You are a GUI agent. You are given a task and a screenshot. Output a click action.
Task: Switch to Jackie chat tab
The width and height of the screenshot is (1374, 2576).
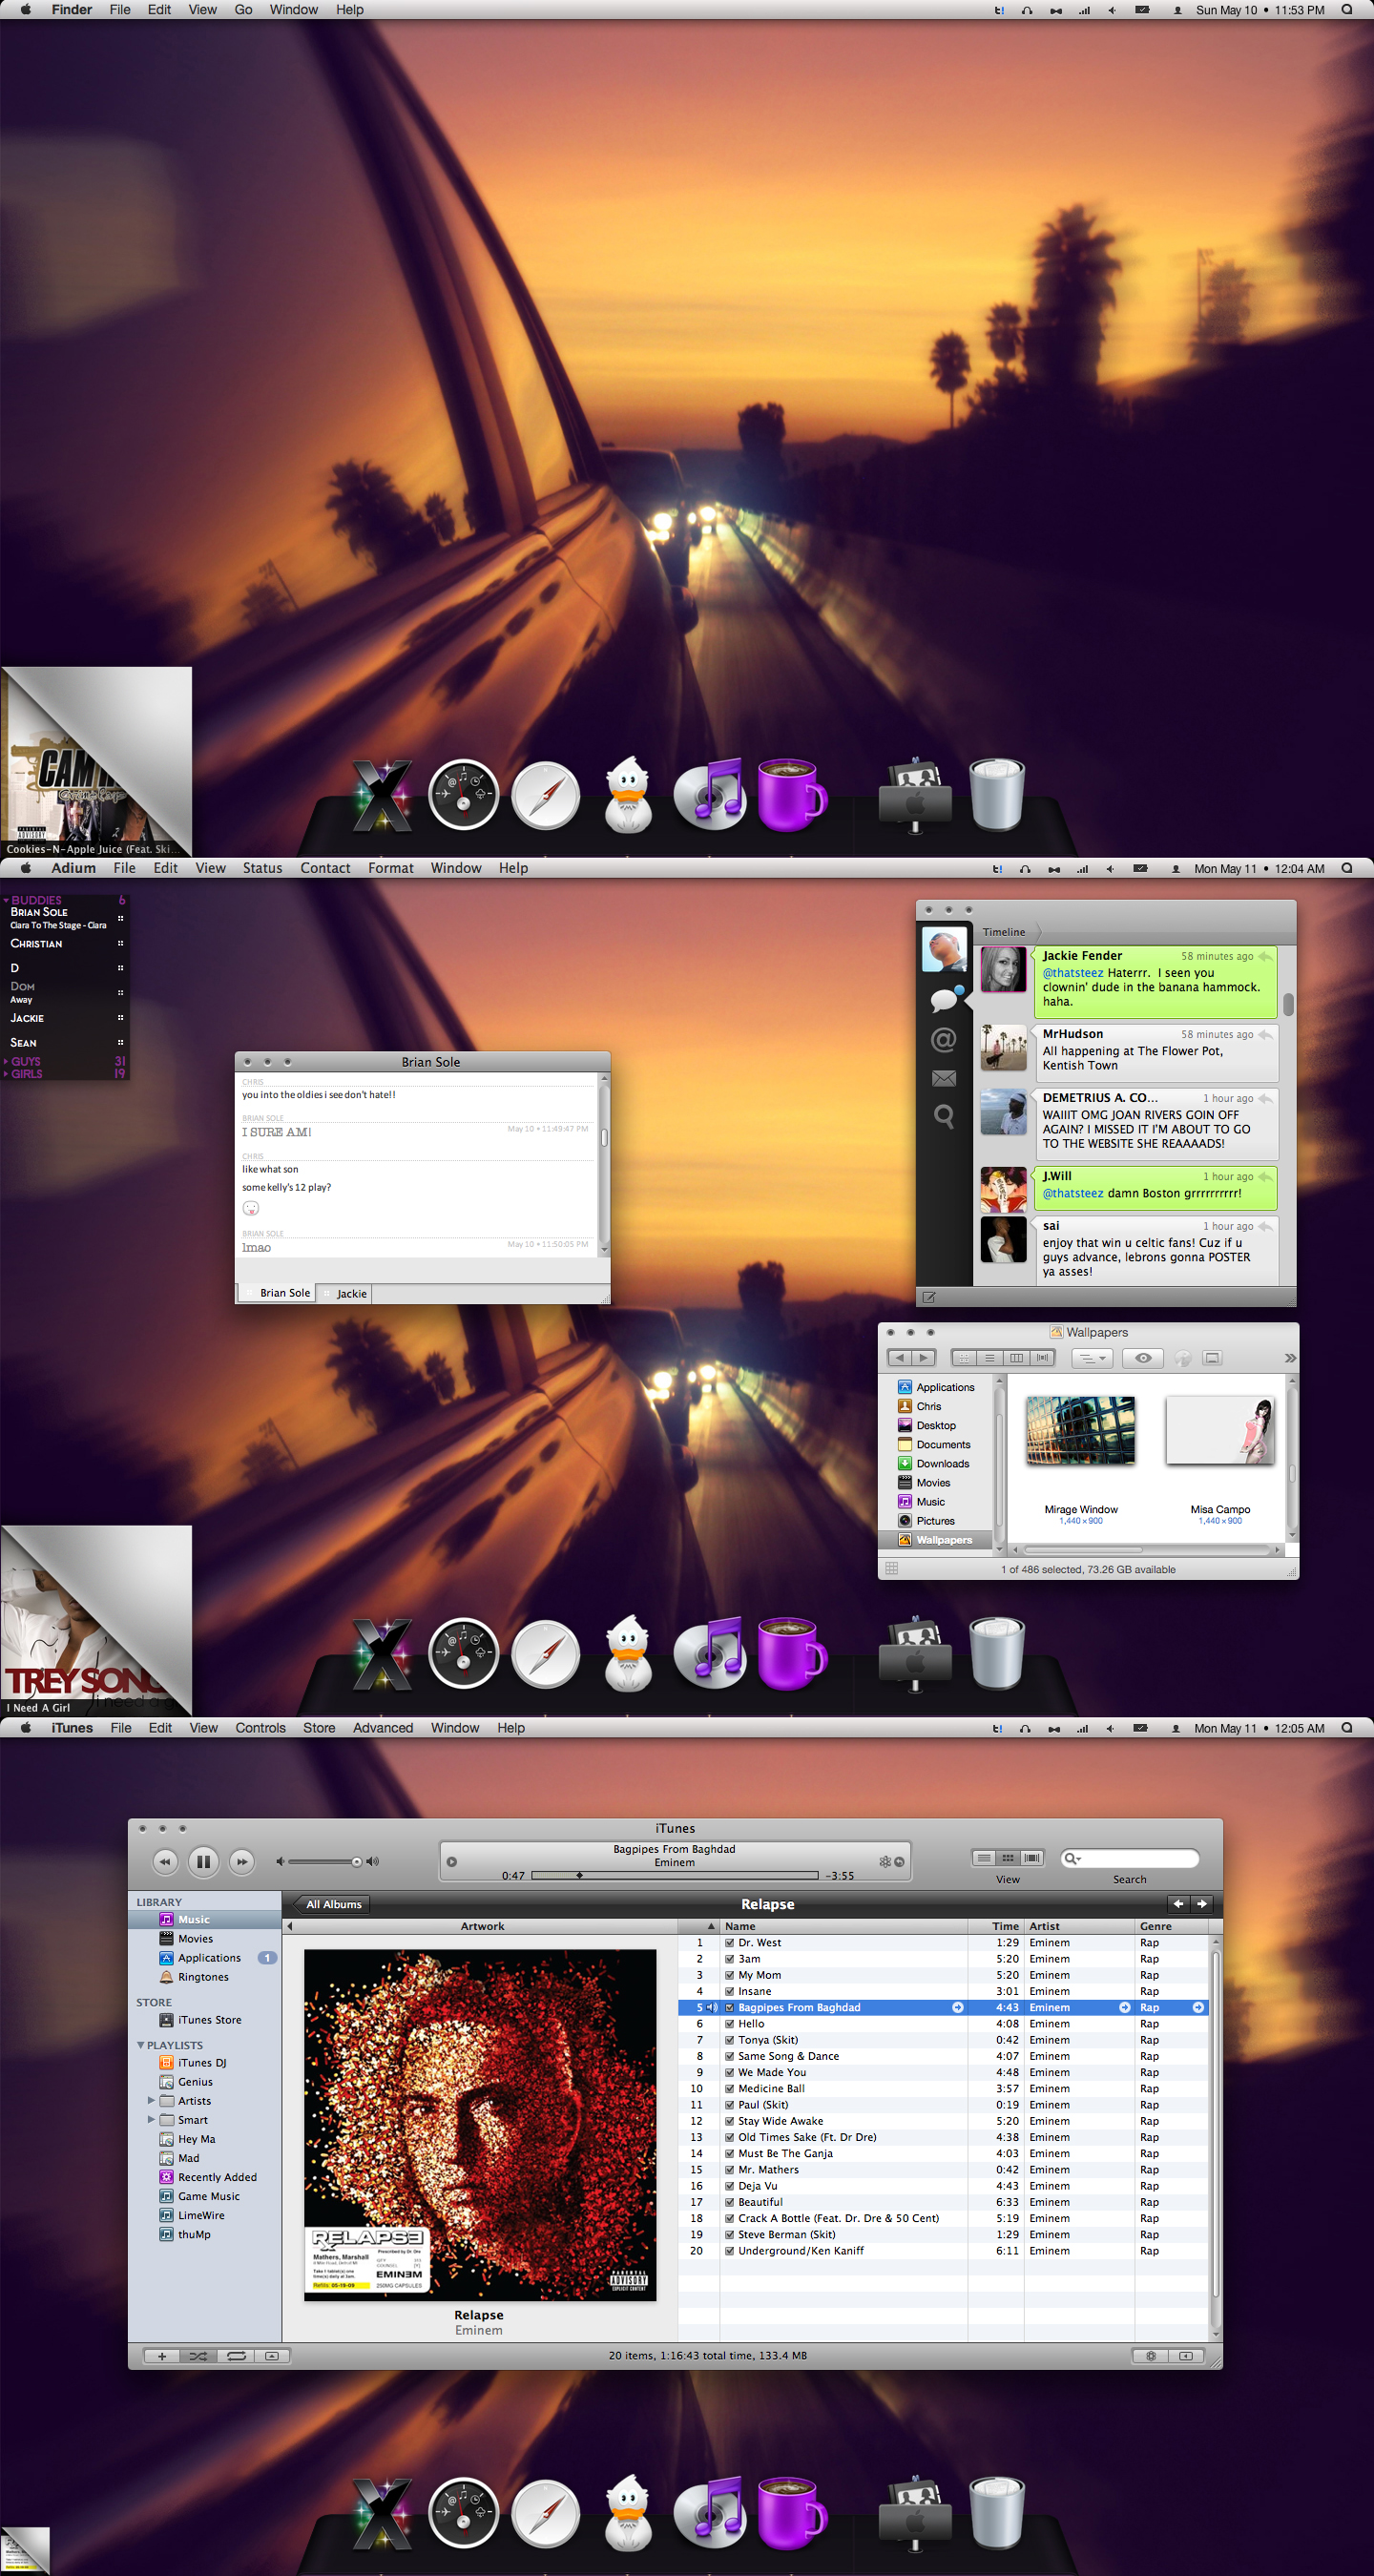click(346, 1294)
